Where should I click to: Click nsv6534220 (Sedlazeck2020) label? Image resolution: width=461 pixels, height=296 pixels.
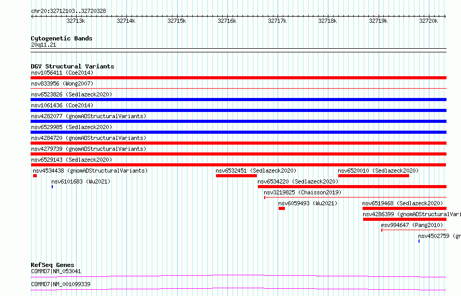coord(298,181)
